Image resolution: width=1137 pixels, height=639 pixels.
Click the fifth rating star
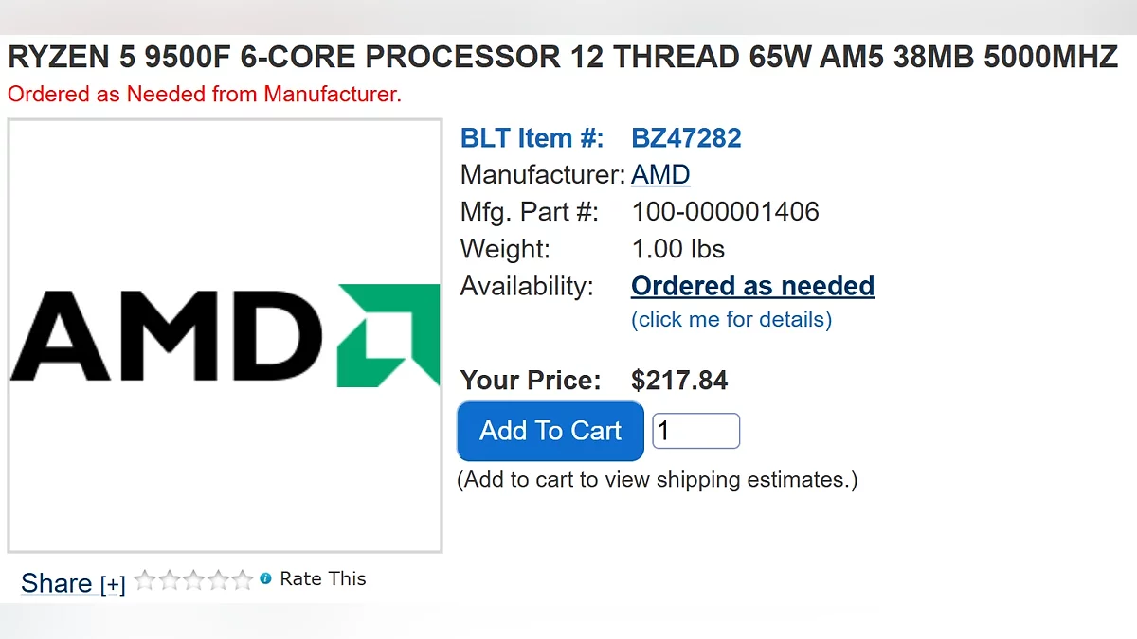coord(243,579)
